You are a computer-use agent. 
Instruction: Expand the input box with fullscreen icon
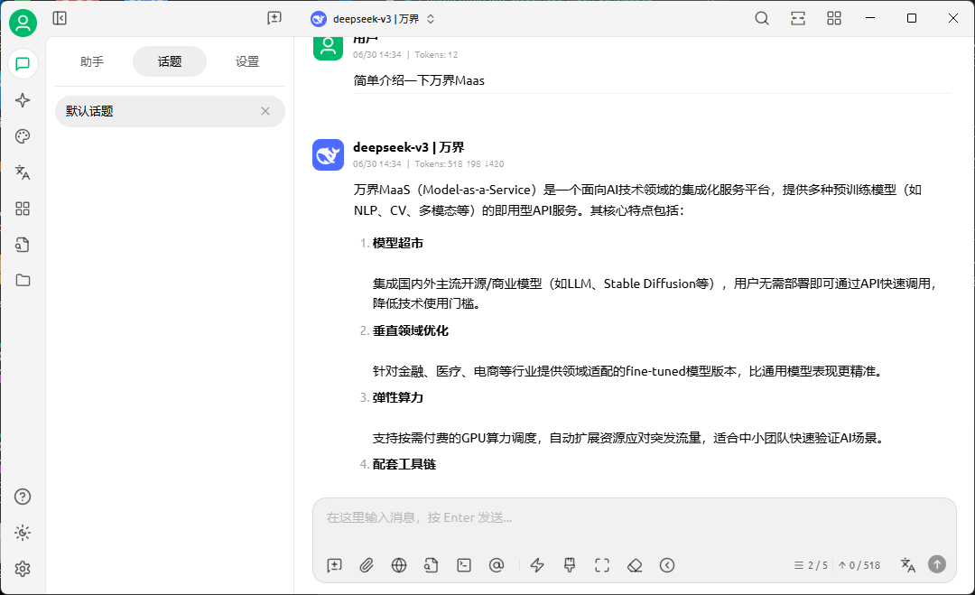pos(602,565)
